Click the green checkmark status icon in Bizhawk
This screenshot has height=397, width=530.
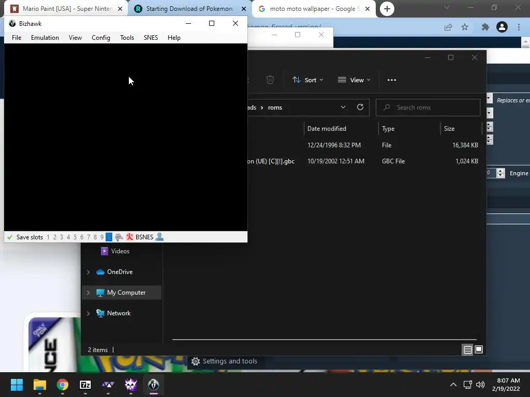(x=10, y=237)
